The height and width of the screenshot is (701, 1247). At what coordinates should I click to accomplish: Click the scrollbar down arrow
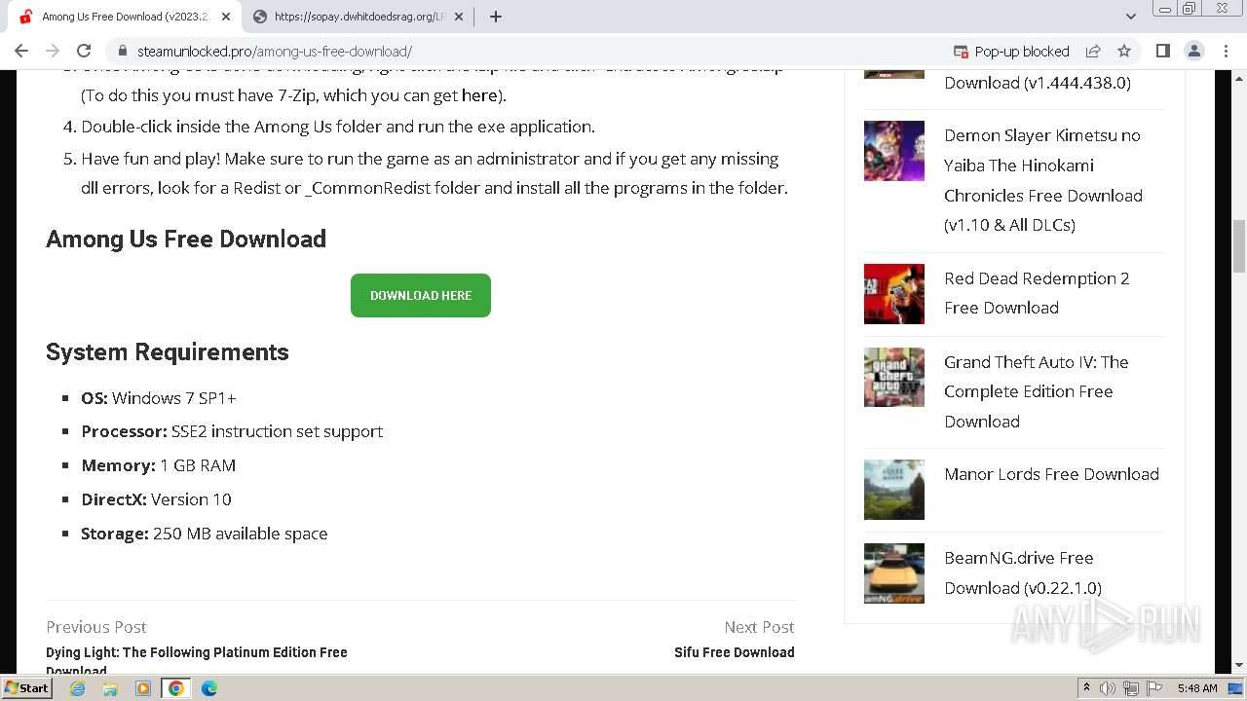coord(1239,666)
